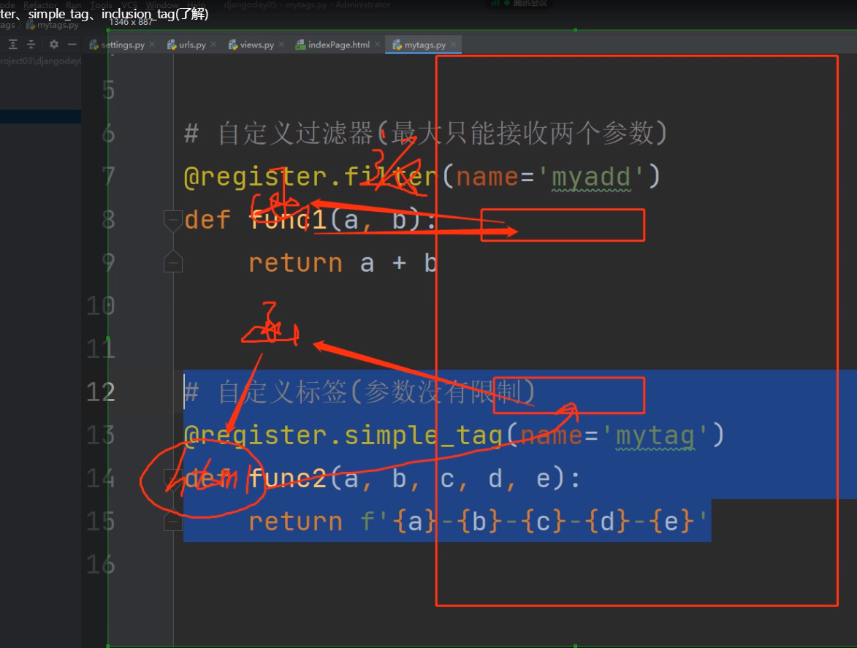Screen dimensions: 857x648
Task: Click line number 11 in gutter
Action: click(101, 349)
